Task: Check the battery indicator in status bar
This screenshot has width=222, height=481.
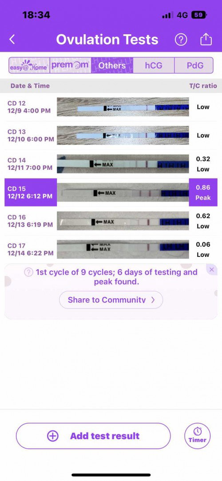Action: (198, 15)
